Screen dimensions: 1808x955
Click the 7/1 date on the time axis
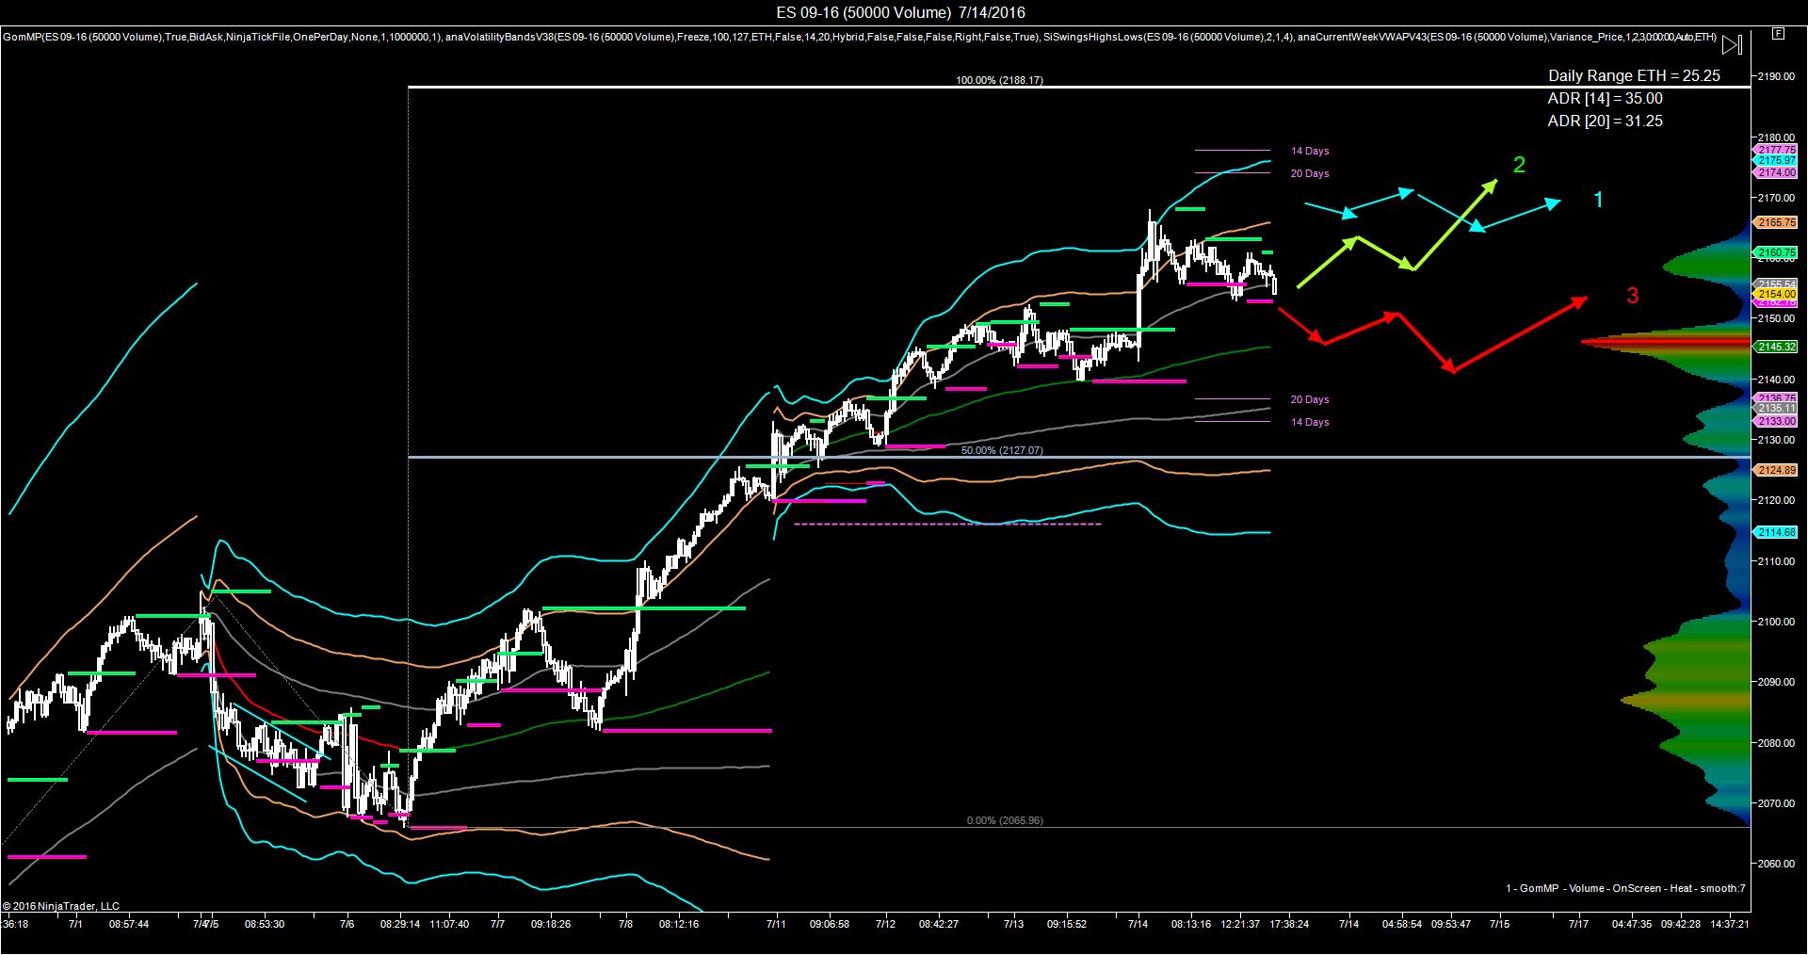click(x=76, y=924)
